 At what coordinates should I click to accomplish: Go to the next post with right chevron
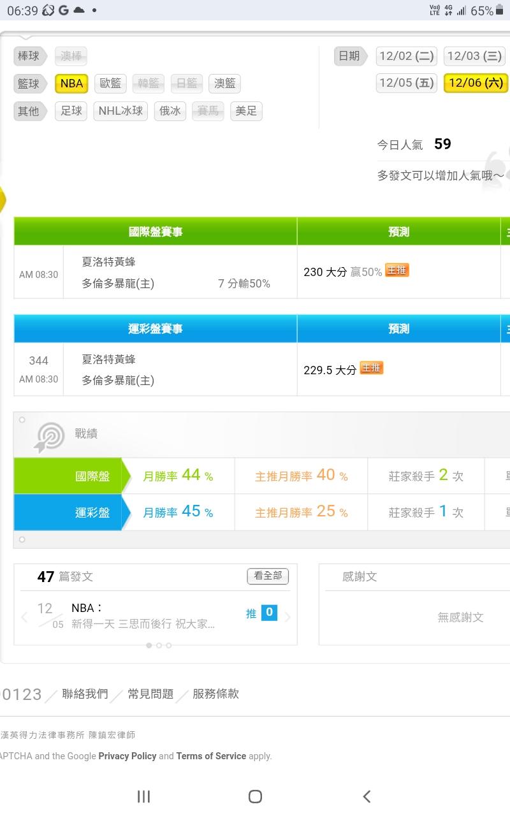(x=288, y=617)
